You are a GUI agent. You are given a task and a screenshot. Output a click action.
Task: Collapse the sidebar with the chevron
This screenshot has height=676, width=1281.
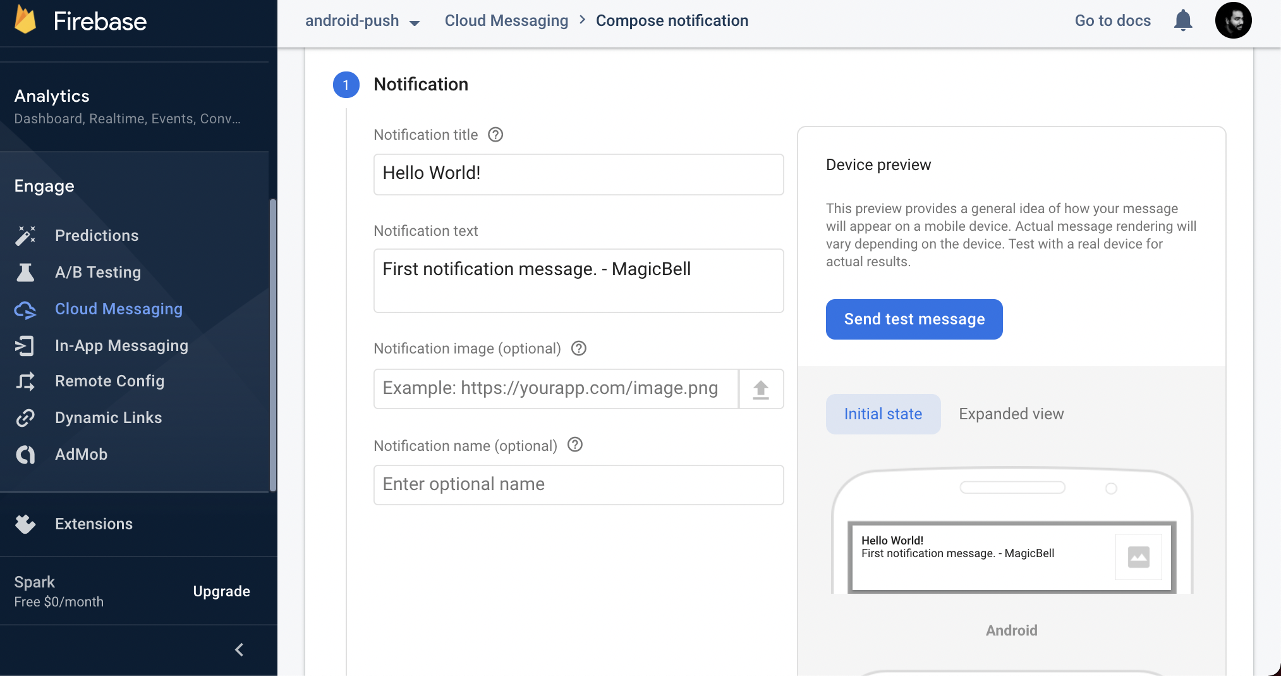(x=240, y=649)
